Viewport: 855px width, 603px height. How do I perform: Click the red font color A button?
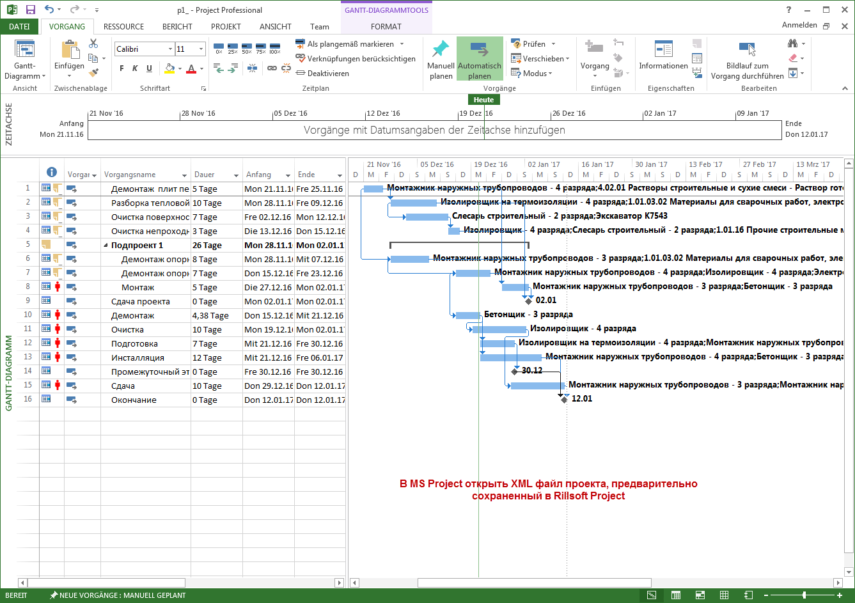click(191, 68)
